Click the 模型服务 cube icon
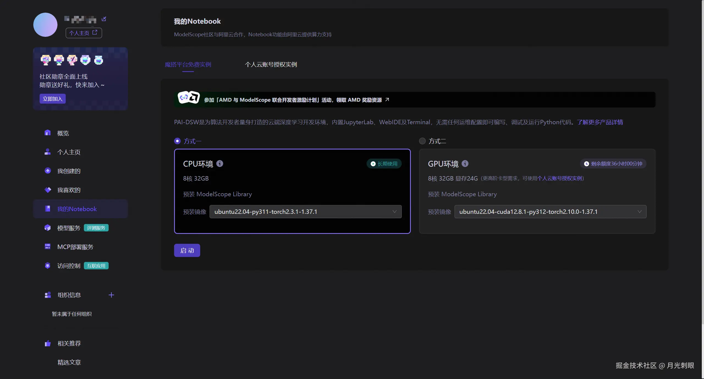Image resolution: width=704 pixels, height=379 pixels. tap(48, 228)
